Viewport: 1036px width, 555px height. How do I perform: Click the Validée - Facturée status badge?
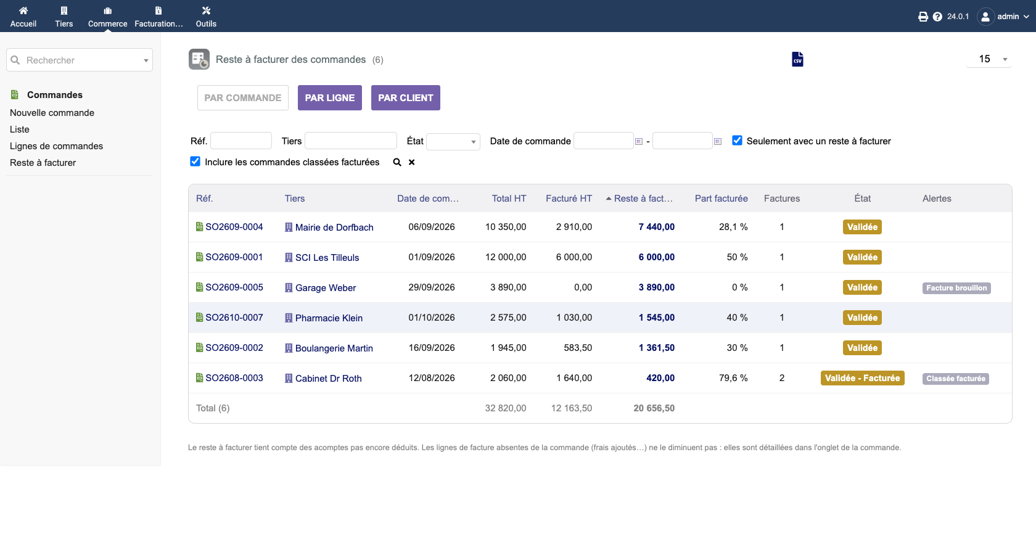coord(862,378)
